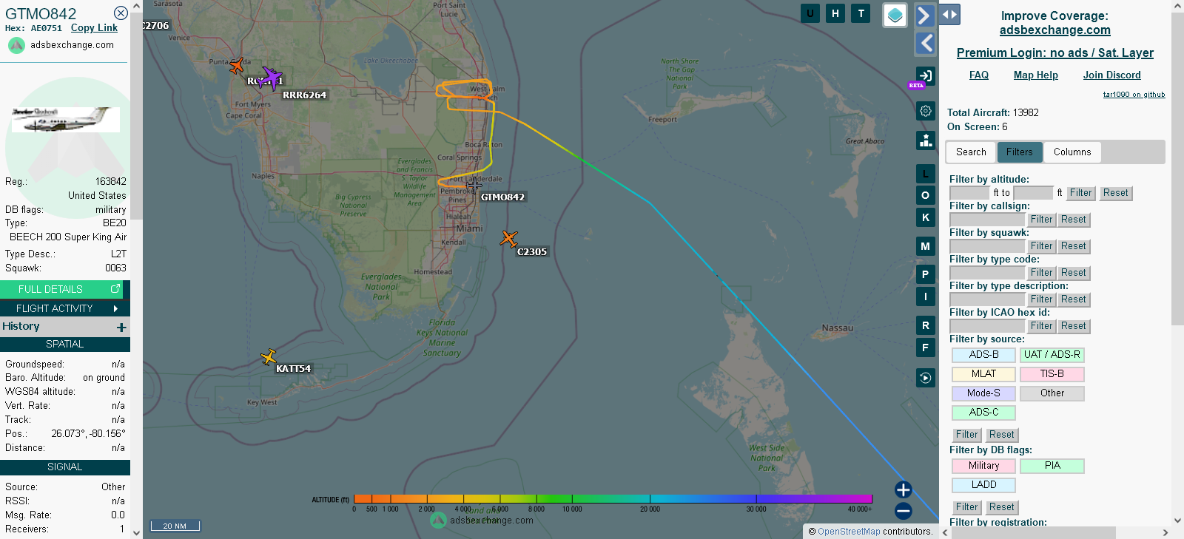1184x539 pixels.
Task: Select the GTMO842 aircraft icon on map
Action: pyautogui.click(x=474, y=185)
